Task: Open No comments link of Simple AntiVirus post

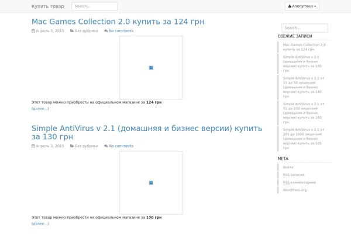Action: 121,146
